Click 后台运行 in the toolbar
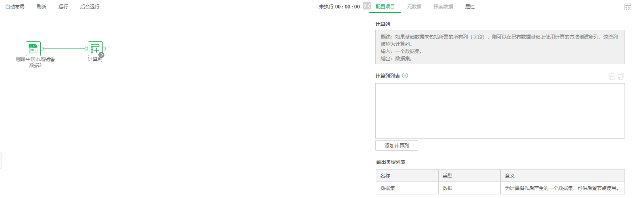 click(x=90, y=7)
